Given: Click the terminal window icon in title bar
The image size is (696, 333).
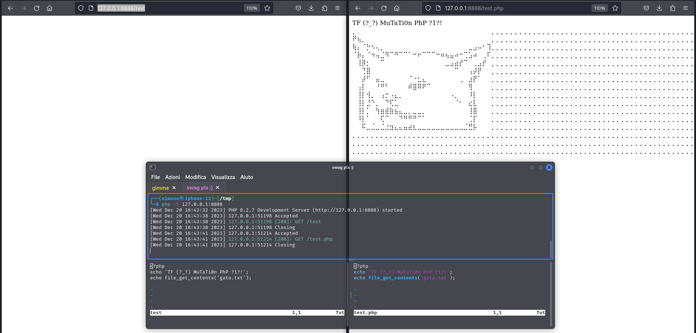Looking at the screenshot, I should click(153, 167).
